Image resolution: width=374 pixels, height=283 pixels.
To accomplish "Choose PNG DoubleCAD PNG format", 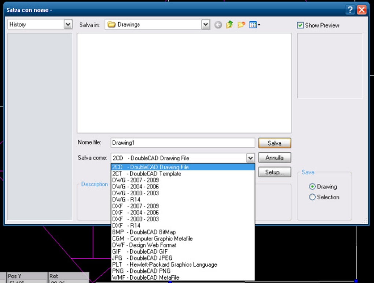I will click(183, 271).
